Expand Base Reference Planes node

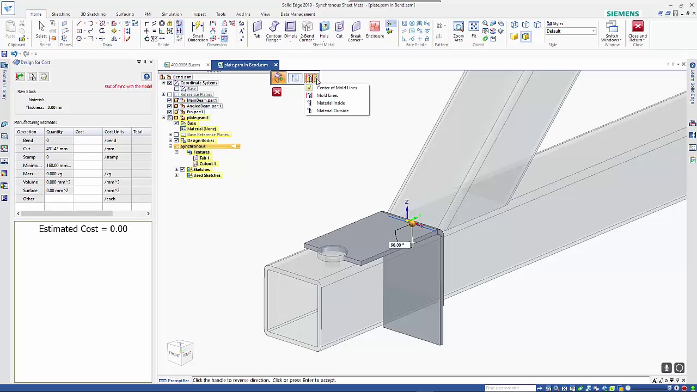pos(170,135)
